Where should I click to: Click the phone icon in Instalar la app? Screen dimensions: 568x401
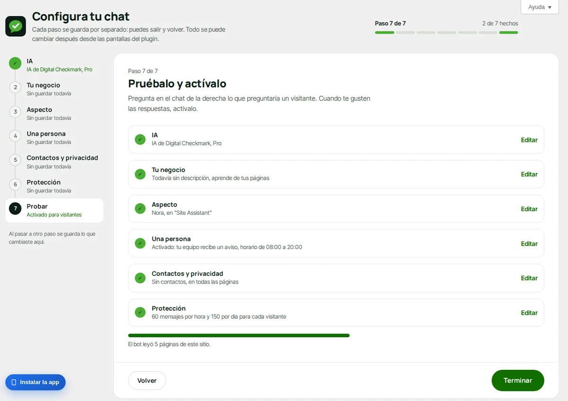[x=14, y=382]
